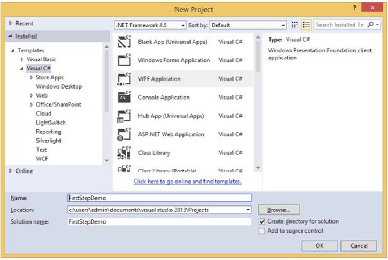Select the Silverlight template category
The height and width of the screenshot is (260, 388).
pos(50,140)
